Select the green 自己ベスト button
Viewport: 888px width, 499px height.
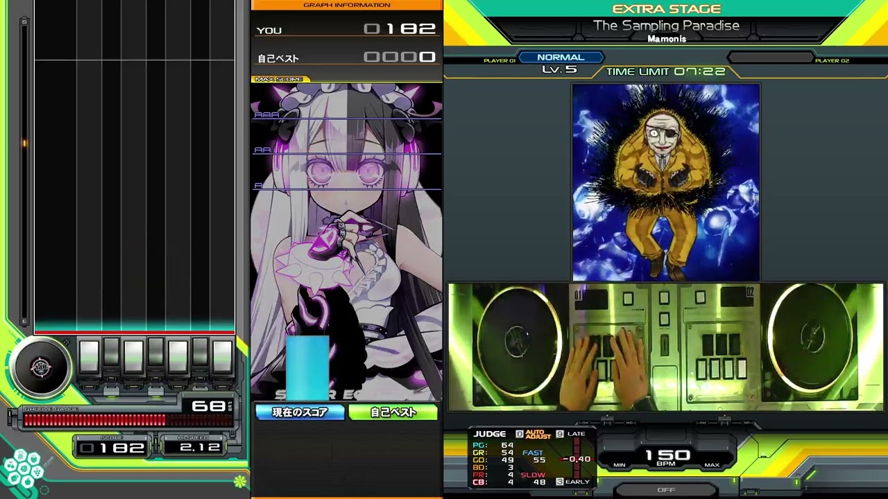(393, 412)
